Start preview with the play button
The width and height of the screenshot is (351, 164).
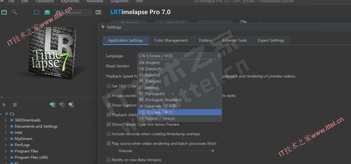click(4, 105)
